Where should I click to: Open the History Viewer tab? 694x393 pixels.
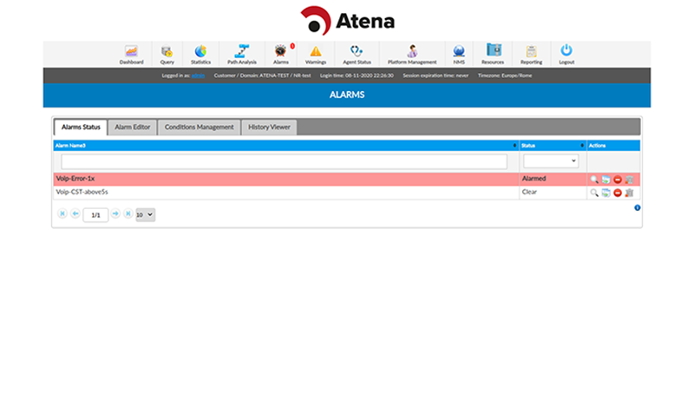[269, 128]
